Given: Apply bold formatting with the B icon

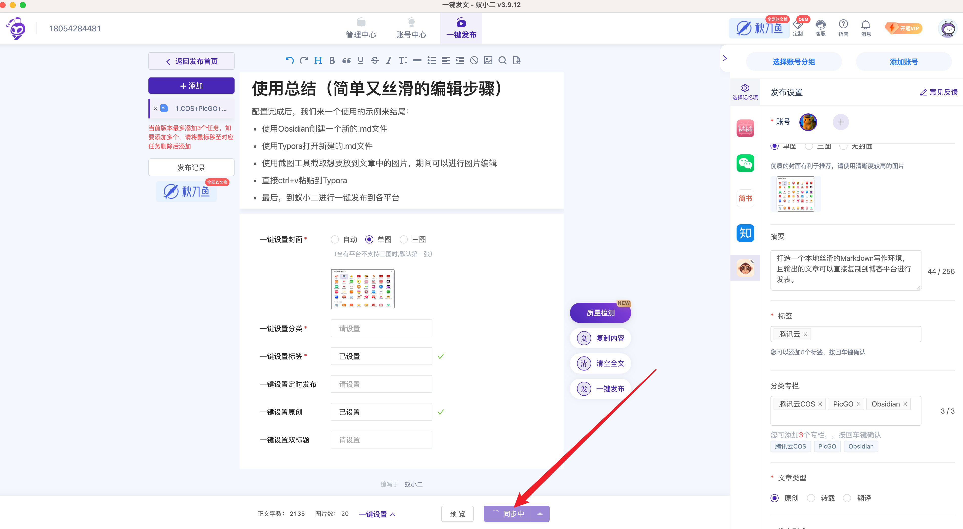Looking at the screenshot, I should point(332,60).
